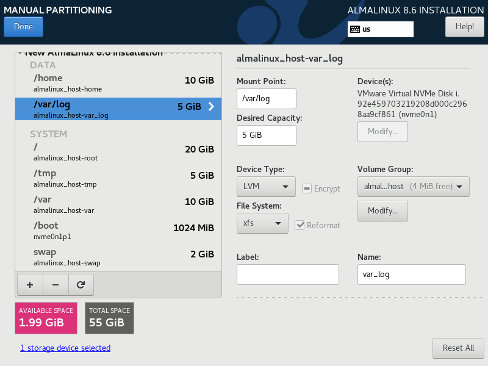
Task: Click the empty Label input field
Action: pyautogui.click(x=287, y=274)
